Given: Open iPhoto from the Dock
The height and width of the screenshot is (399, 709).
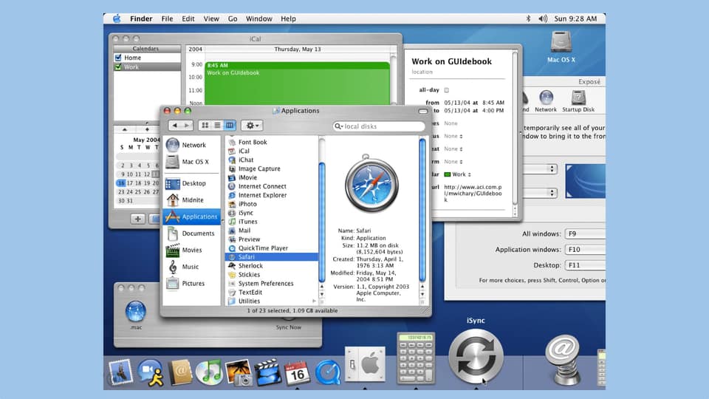Looking at the screenshot, I should coord(239,372).
